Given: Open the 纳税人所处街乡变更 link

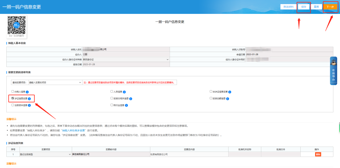Looking at the screenshot, I should click(74, 130).
